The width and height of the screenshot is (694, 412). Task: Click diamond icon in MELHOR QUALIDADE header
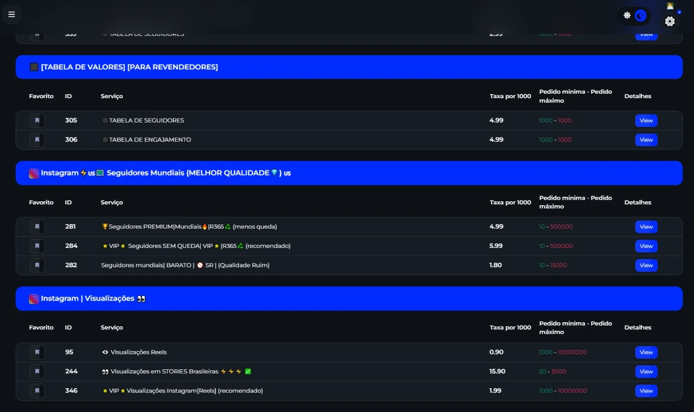(x=274, y=173)
